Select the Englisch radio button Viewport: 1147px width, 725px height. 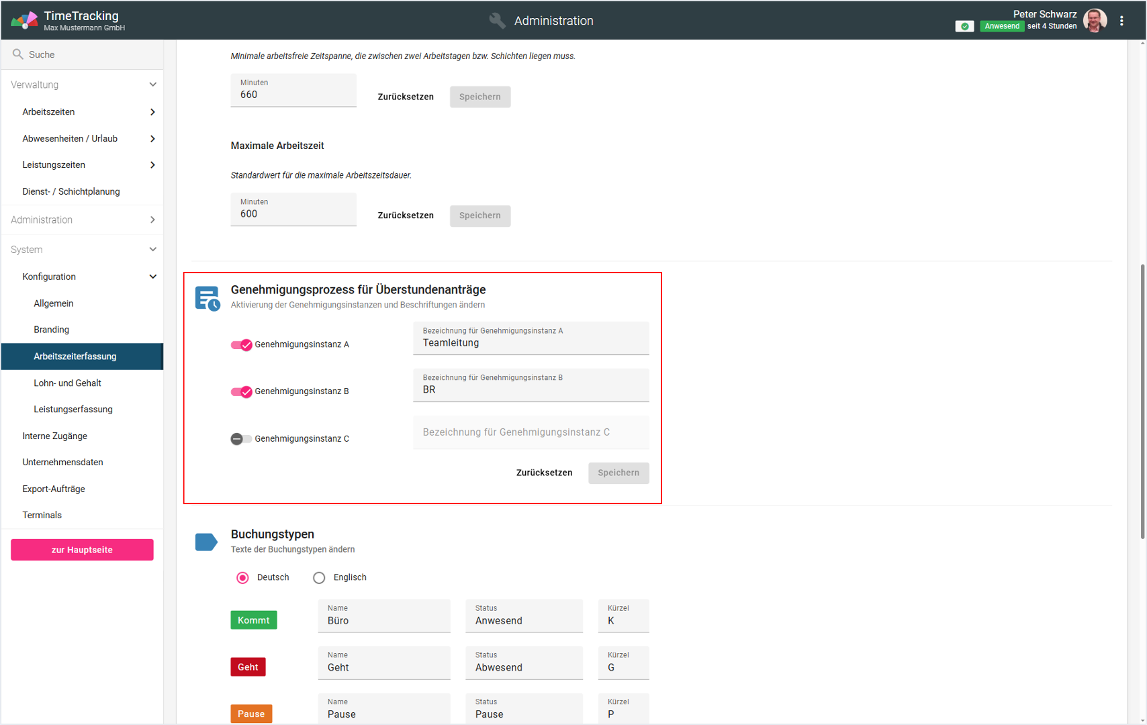point(319,578)
